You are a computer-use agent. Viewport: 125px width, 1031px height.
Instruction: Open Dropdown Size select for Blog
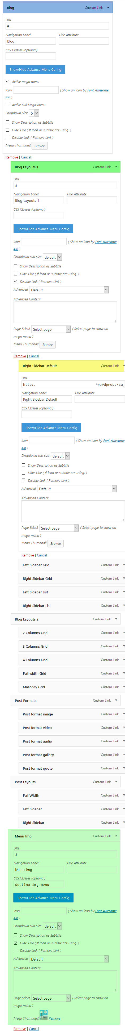[x=34, y=113]
